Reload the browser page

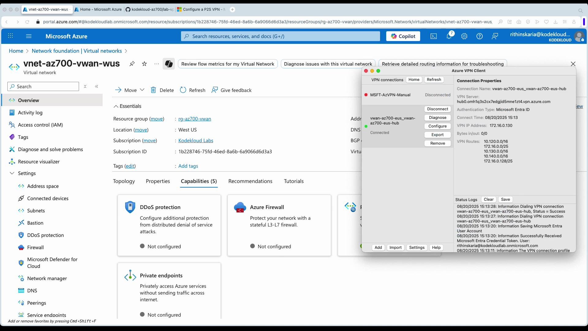tap(27, 22)
